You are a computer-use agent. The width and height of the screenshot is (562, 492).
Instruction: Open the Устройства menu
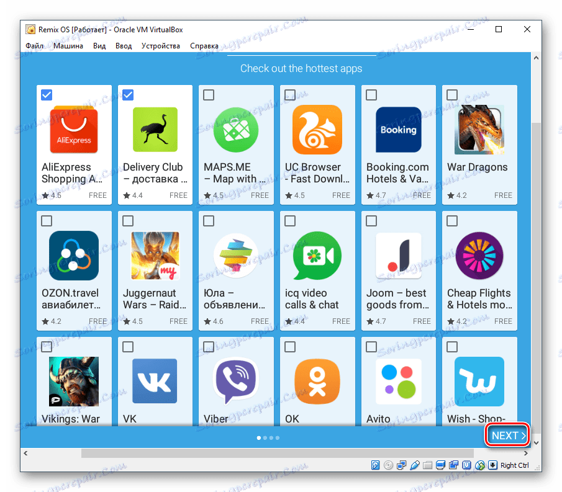point(161,46)
